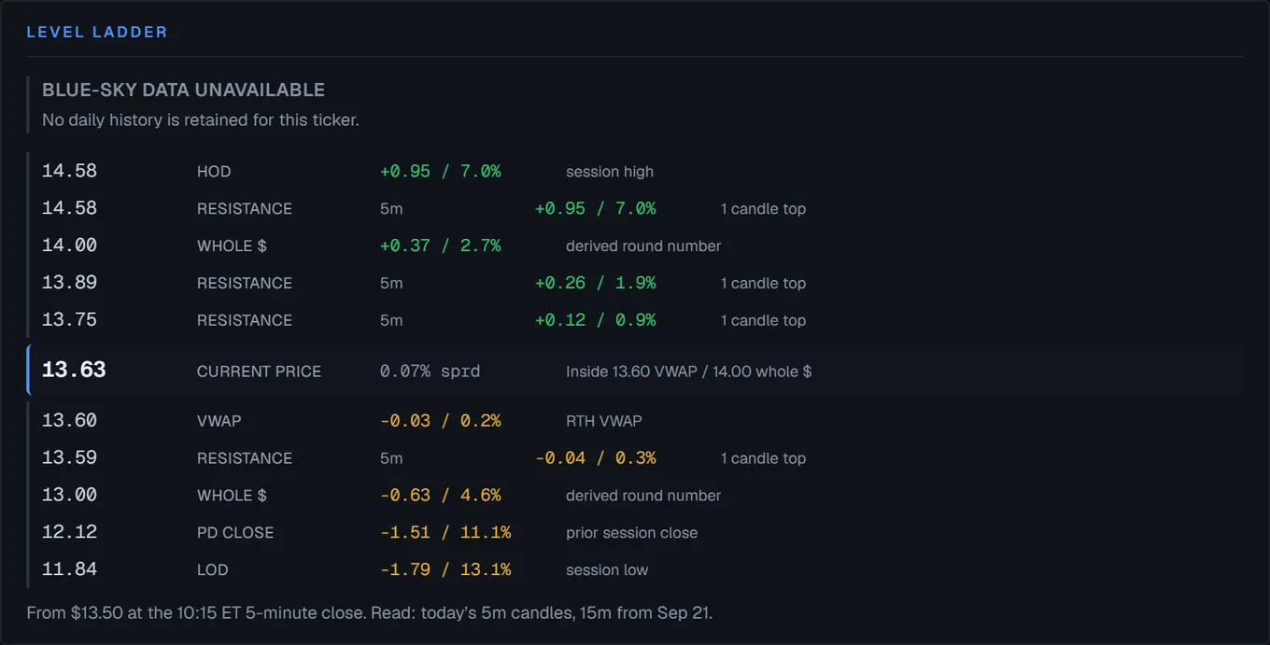Select the +0.95 / 7.0% value beside HOD
This screenshot has height=645, width=1270.
click(441, 172)
